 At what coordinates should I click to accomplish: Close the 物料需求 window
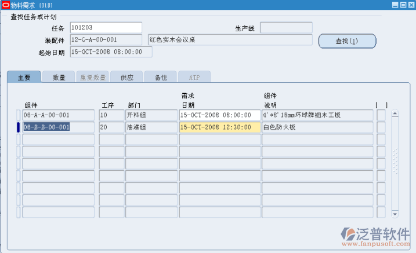tap(410, 4)
